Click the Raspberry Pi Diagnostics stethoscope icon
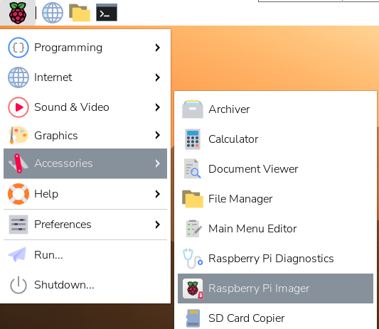Image resolution: width=379 pixels, height=329 pixels. pyautogui.click(x=193, y=259)
